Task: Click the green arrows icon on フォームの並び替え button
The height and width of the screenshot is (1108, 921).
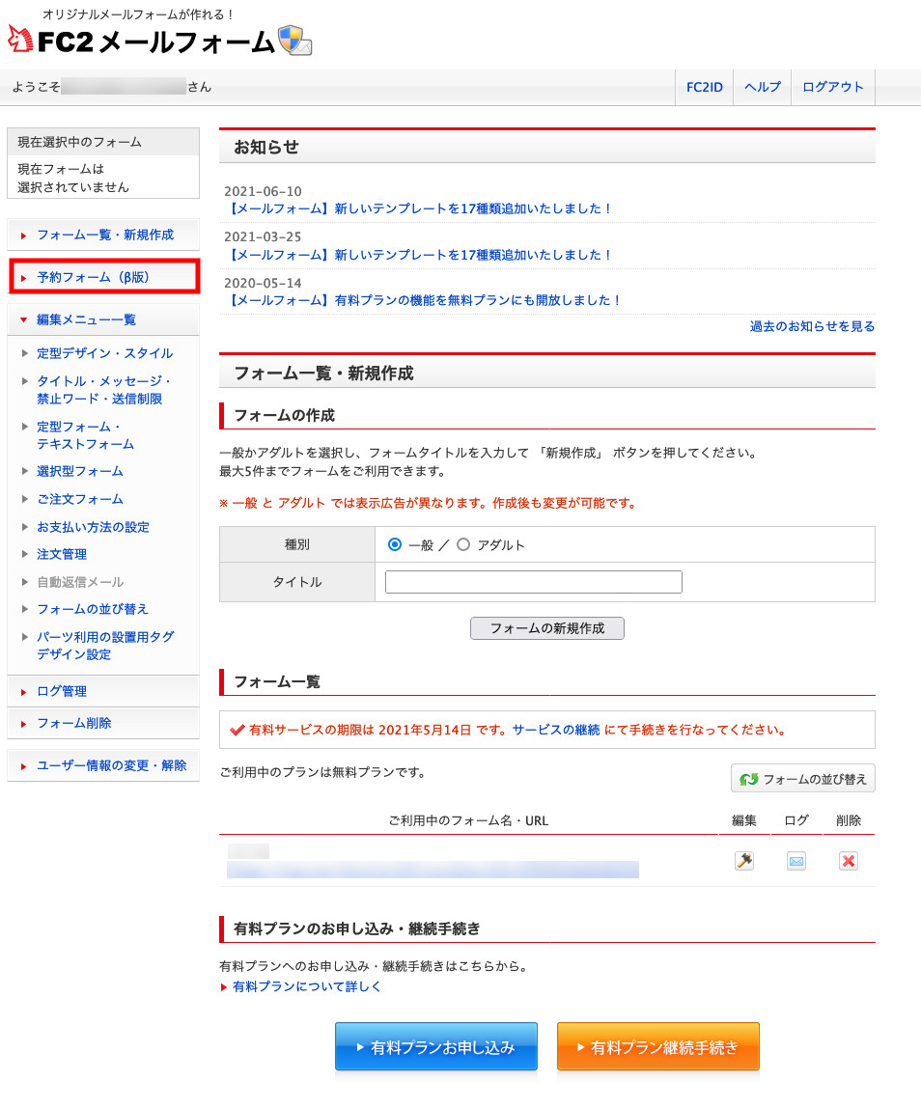Action: coord(748,779)
